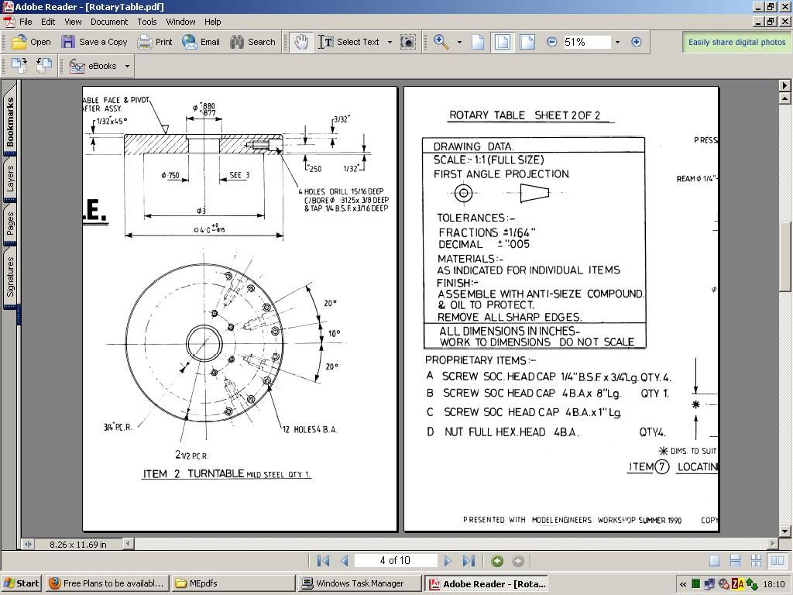
Task: Open the File menu
Action: click(x=26, y=22)
